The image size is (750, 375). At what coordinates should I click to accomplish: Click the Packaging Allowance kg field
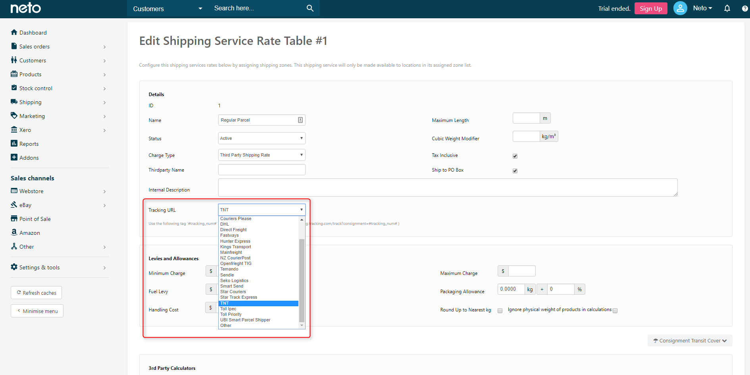pos(511,289)
